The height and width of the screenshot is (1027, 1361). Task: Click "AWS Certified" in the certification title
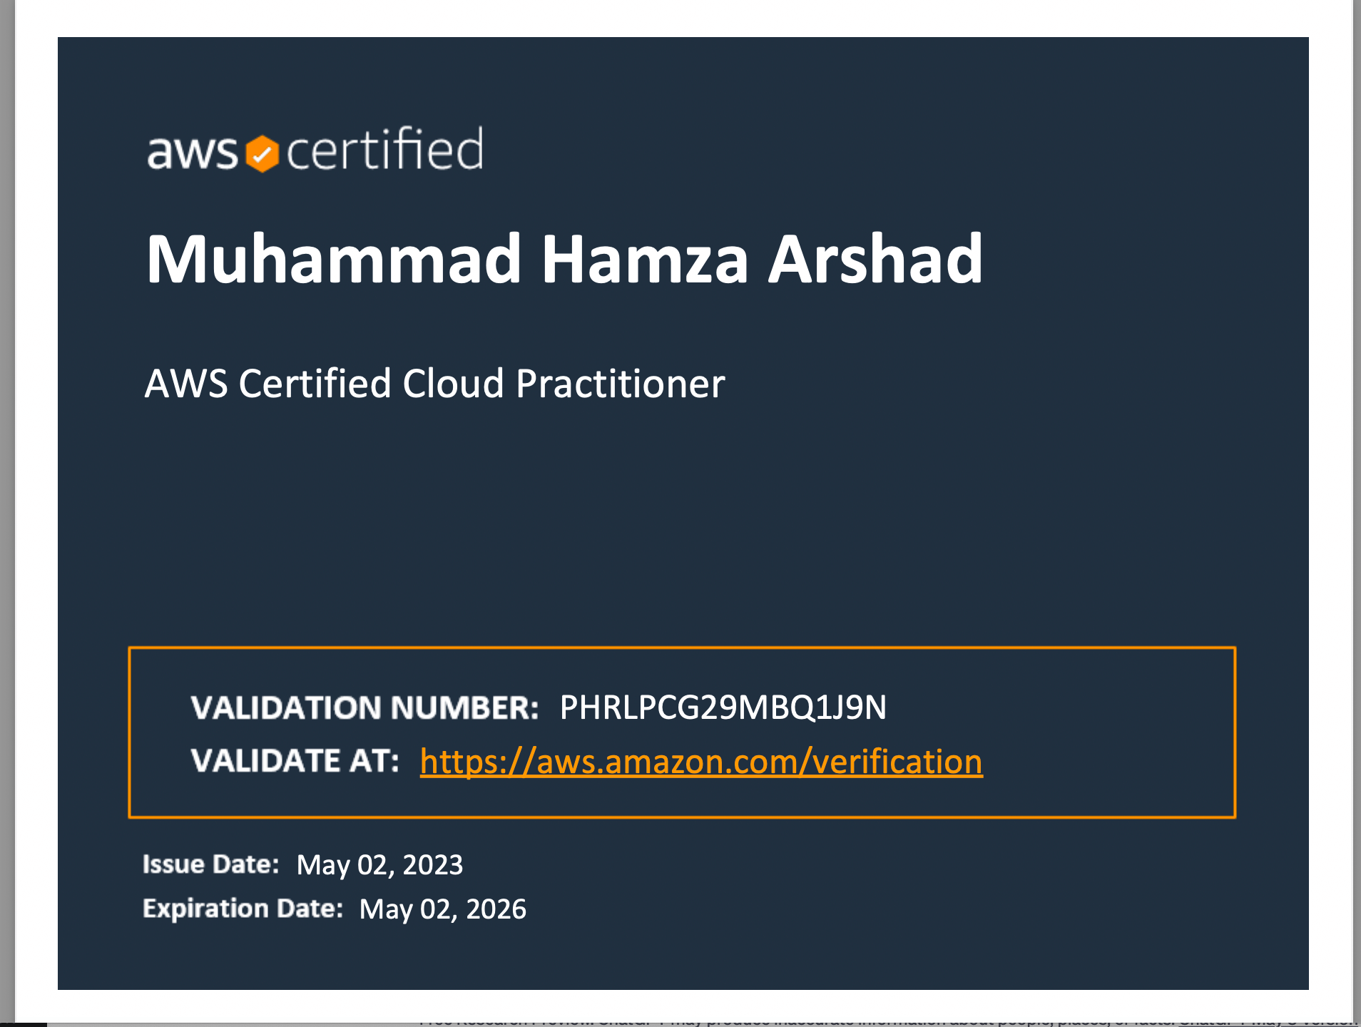pyautogui.click(x=268, y=384)
